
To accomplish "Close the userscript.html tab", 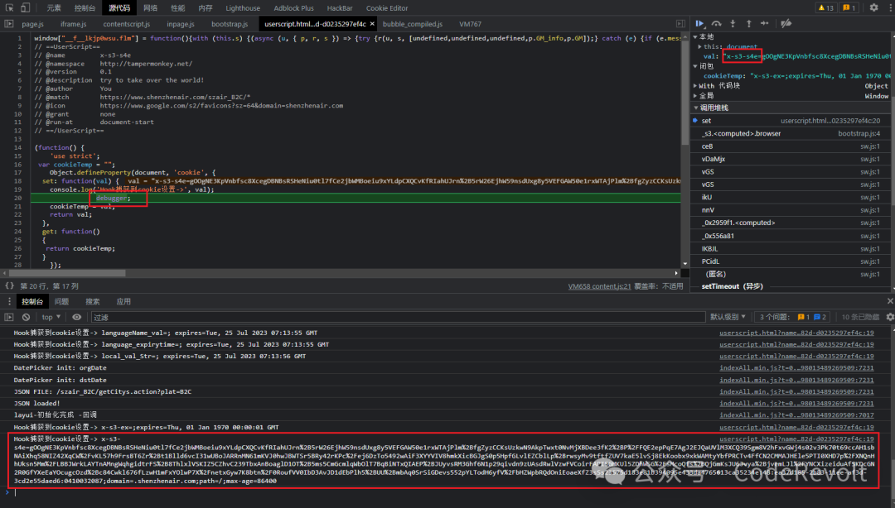I will click(372, 24).
